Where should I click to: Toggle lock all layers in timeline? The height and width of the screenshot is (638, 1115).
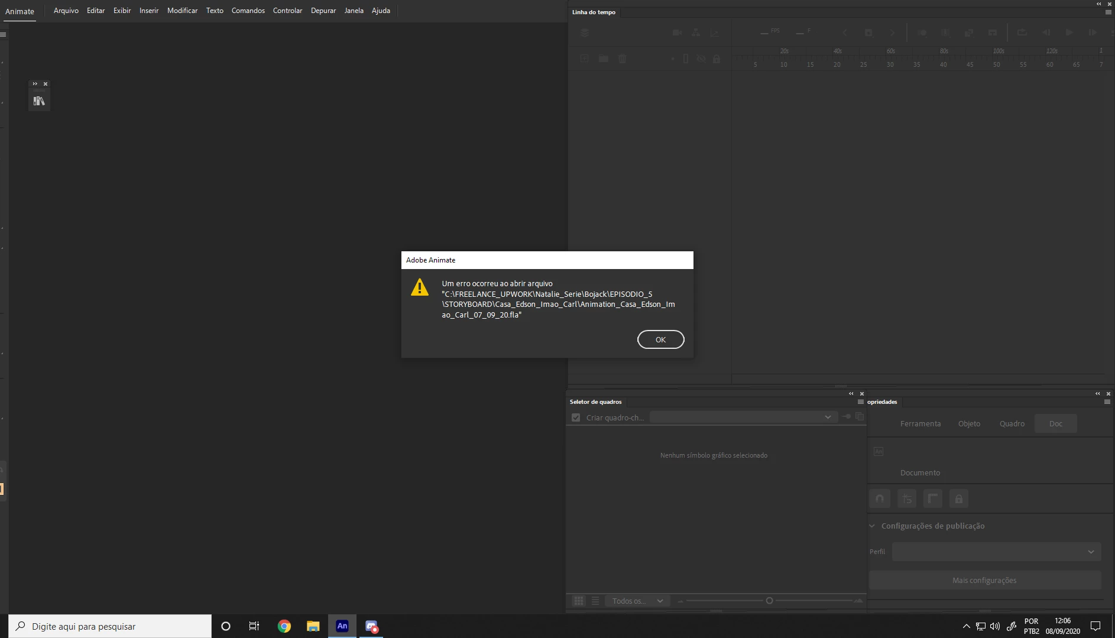coord(717,59)
